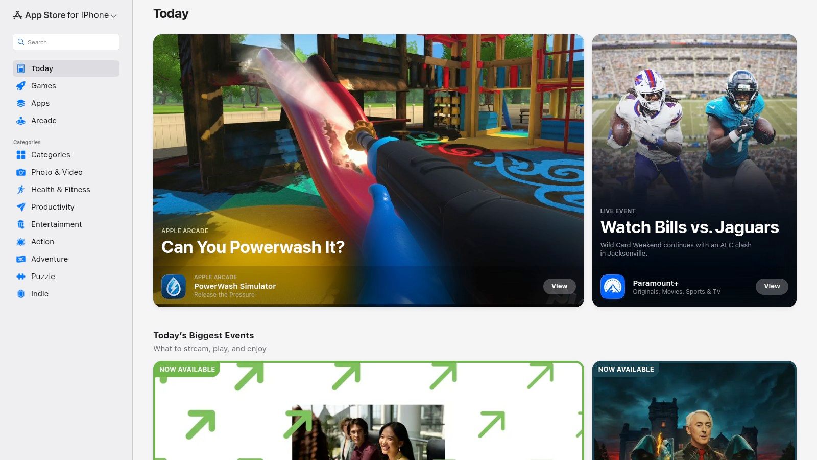Viewport: 817px width, 460px height.
Task: Click the 'Wild Card Weekend continues' description text
Action: [676, 249]
